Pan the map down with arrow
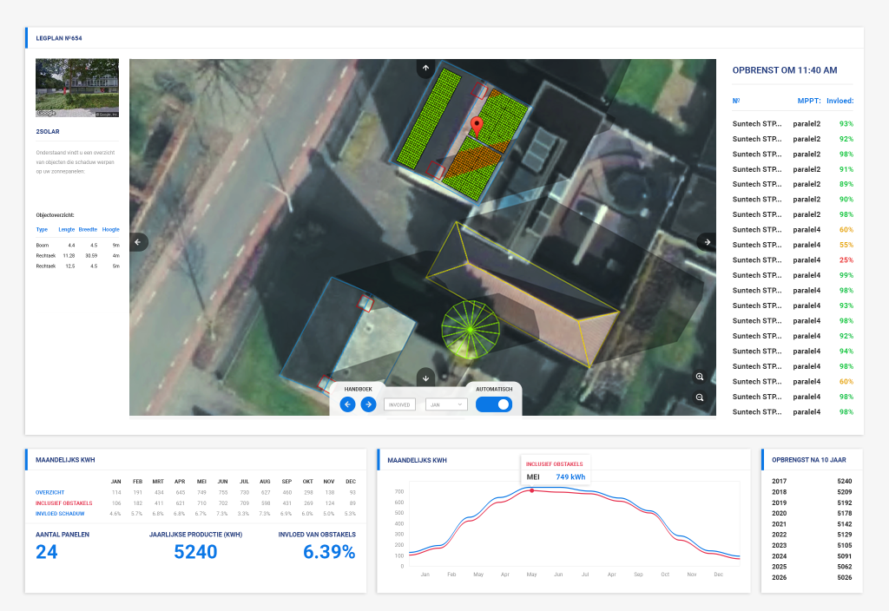Image resolution: width=889 pixels, height=611 pixels. click(425, 378)
